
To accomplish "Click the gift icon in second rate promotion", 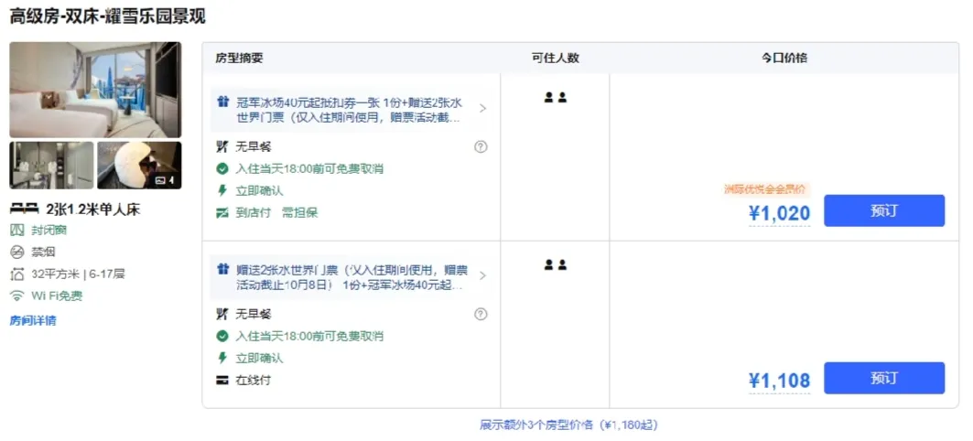I will click(x=222, y=269).
